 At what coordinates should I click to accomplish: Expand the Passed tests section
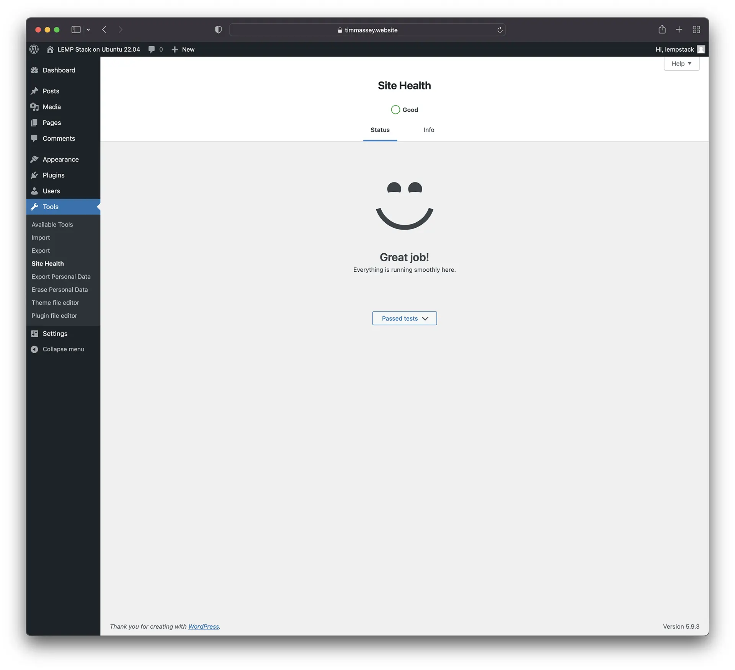[x=404, y=318]
